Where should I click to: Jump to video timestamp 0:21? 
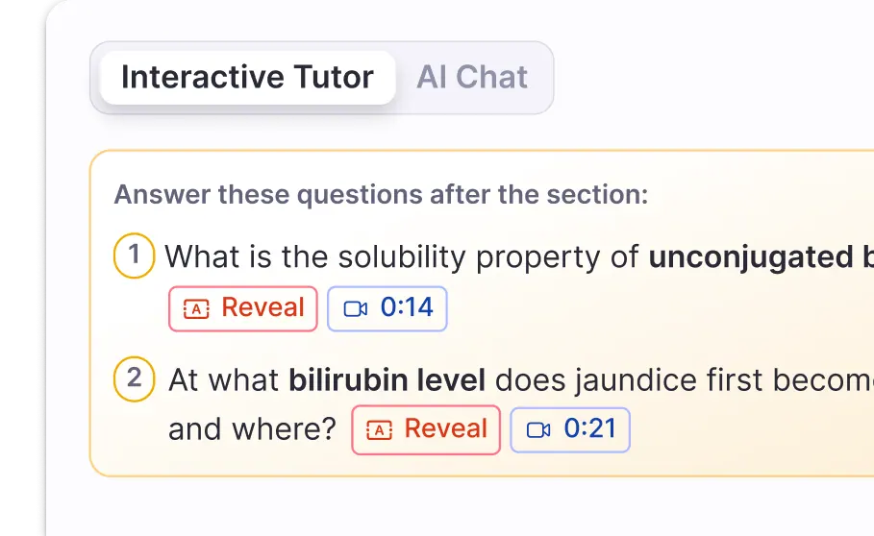point(570,429)
